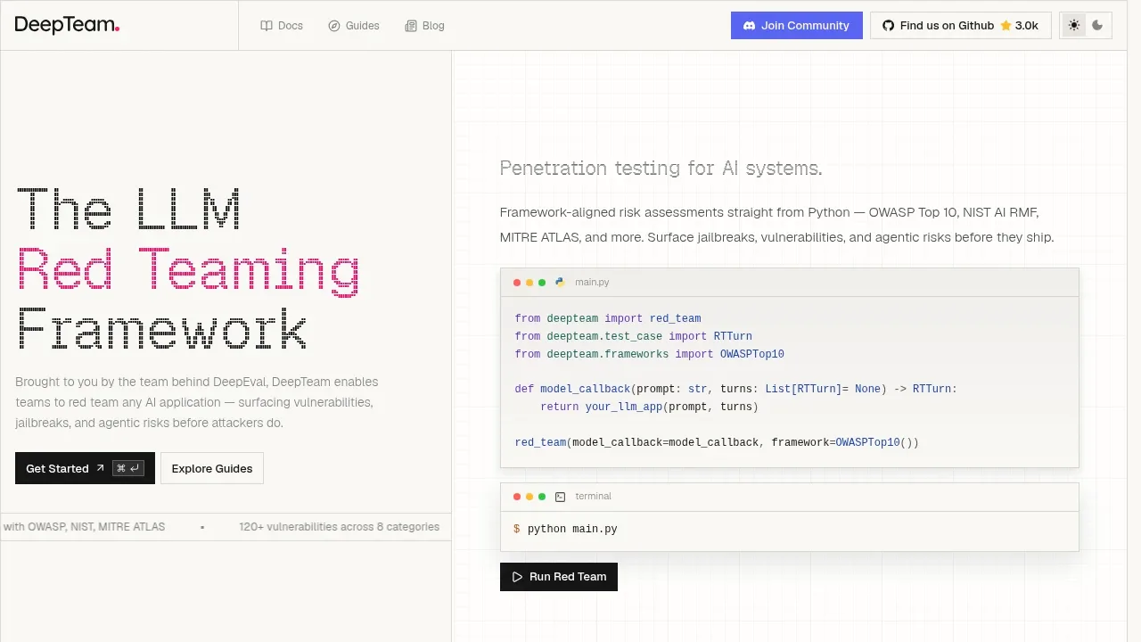Click the green dot on main.py window
Screen dimensions: 1141x642
click(542, 283)
